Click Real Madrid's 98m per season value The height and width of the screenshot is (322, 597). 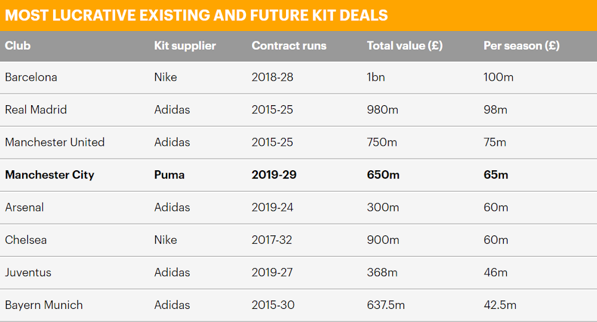pyautogui.click(x=496, y=110)
